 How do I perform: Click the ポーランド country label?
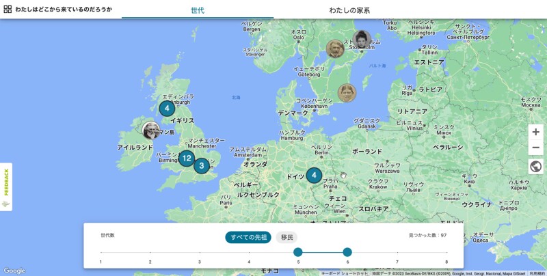367,152
